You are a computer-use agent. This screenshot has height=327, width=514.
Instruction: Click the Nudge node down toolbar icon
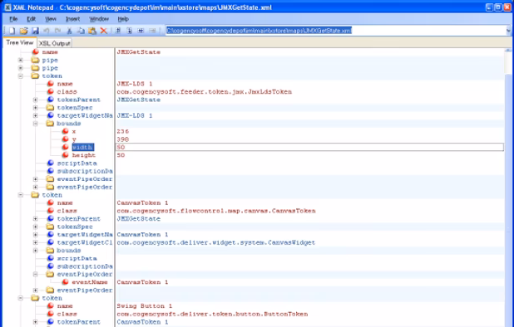point(130,31)
